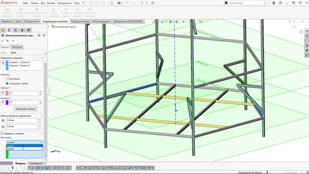Click the purple pencil icon in bottom toolbar
Viewport: 309px width, 174px height.
[x=13, y=168]
